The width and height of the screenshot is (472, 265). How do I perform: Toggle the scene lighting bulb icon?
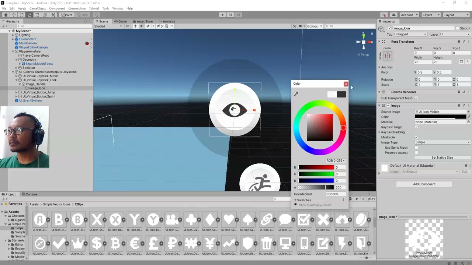tap(135, 26)
